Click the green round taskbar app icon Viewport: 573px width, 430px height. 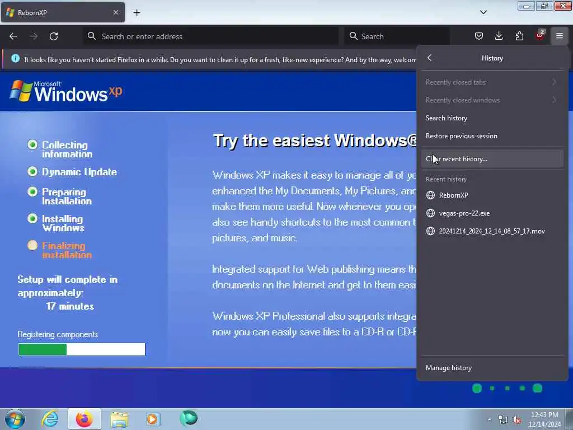point(189,418)
